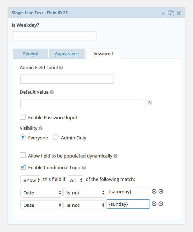Remove the {saturday} condition rule
193x232 pixels.
(161, 191)
